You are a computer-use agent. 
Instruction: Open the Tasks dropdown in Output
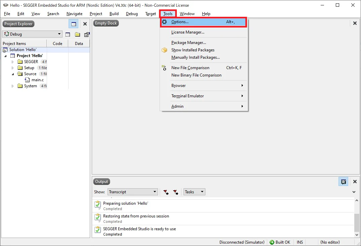tap(194, 192)
